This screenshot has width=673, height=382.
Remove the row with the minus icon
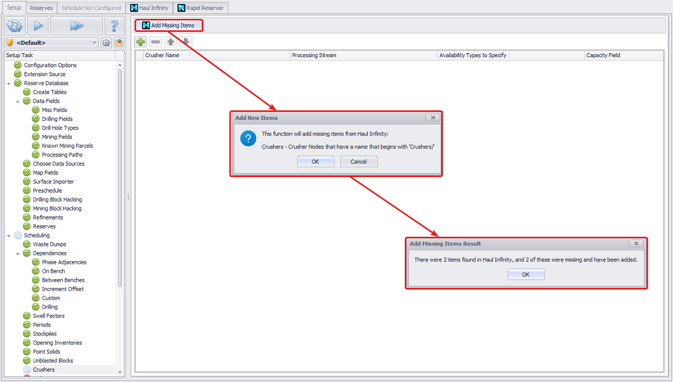(156, 42)
